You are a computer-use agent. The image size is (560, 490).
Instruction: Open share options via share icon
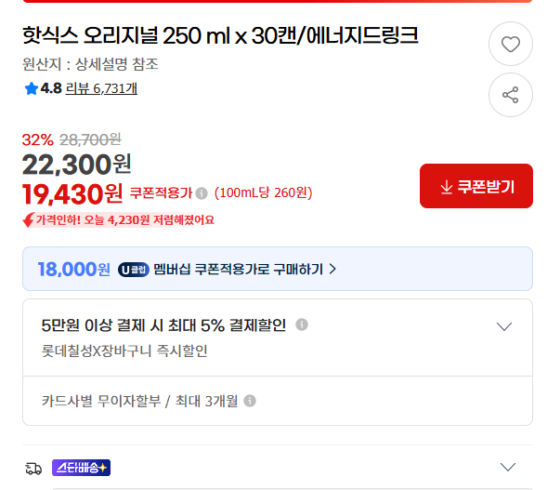[511, 95]
